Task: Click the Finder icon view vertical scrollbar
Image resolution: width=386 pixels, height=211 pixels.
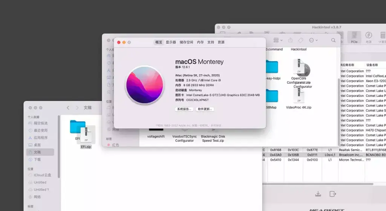Action: click(339, 112)
